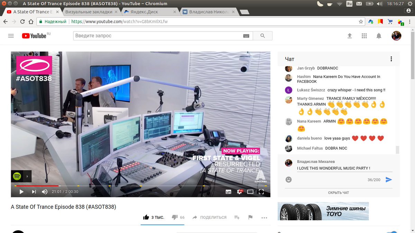415x233 pixels.
Task: Play the video
Action: click(21, 192)
